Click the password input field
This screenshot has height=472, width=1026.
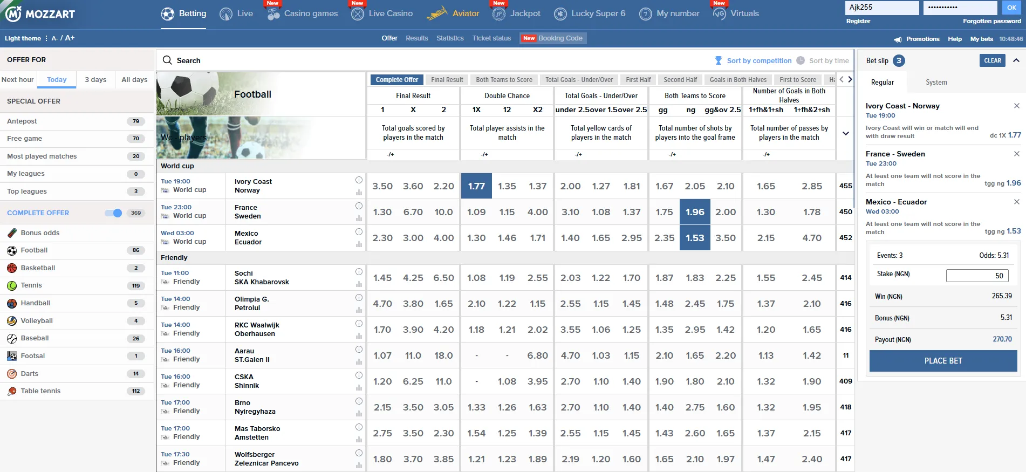point(960,8)
